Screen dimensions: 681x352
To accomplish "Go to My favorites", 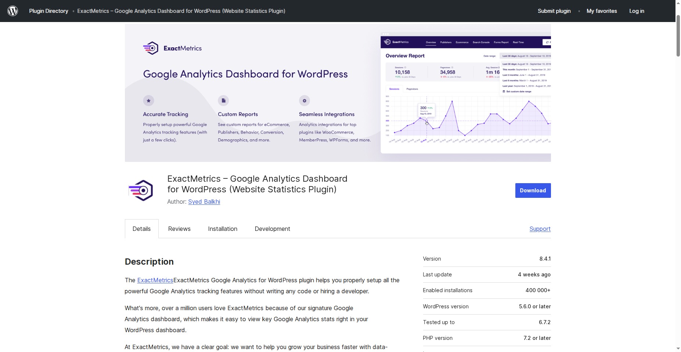I will pyautogui.click(x=602, y=11).
